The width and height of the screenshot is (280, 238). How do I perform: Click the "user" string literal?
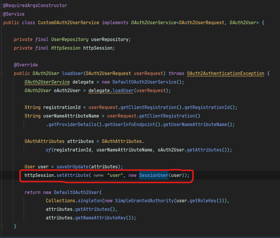[115, 175]
